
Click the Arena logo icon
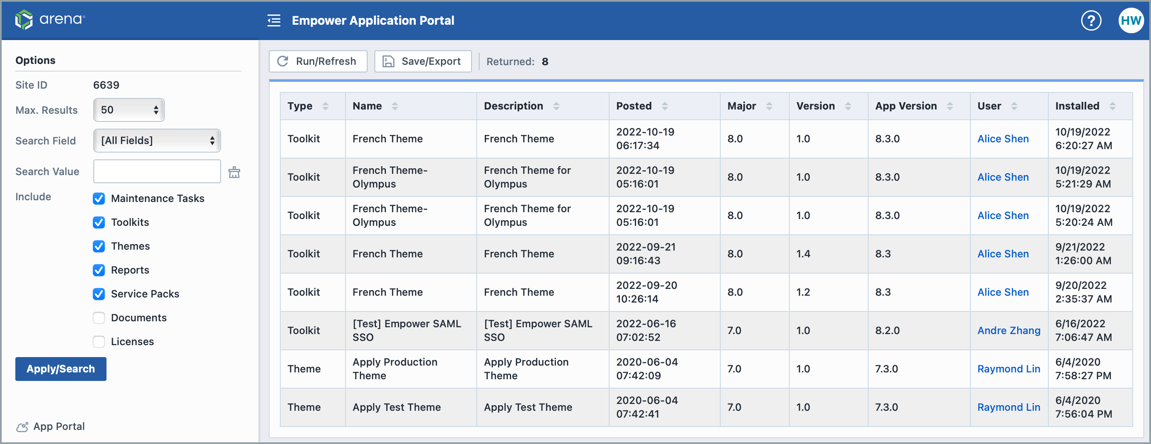(x=24, y=20)
